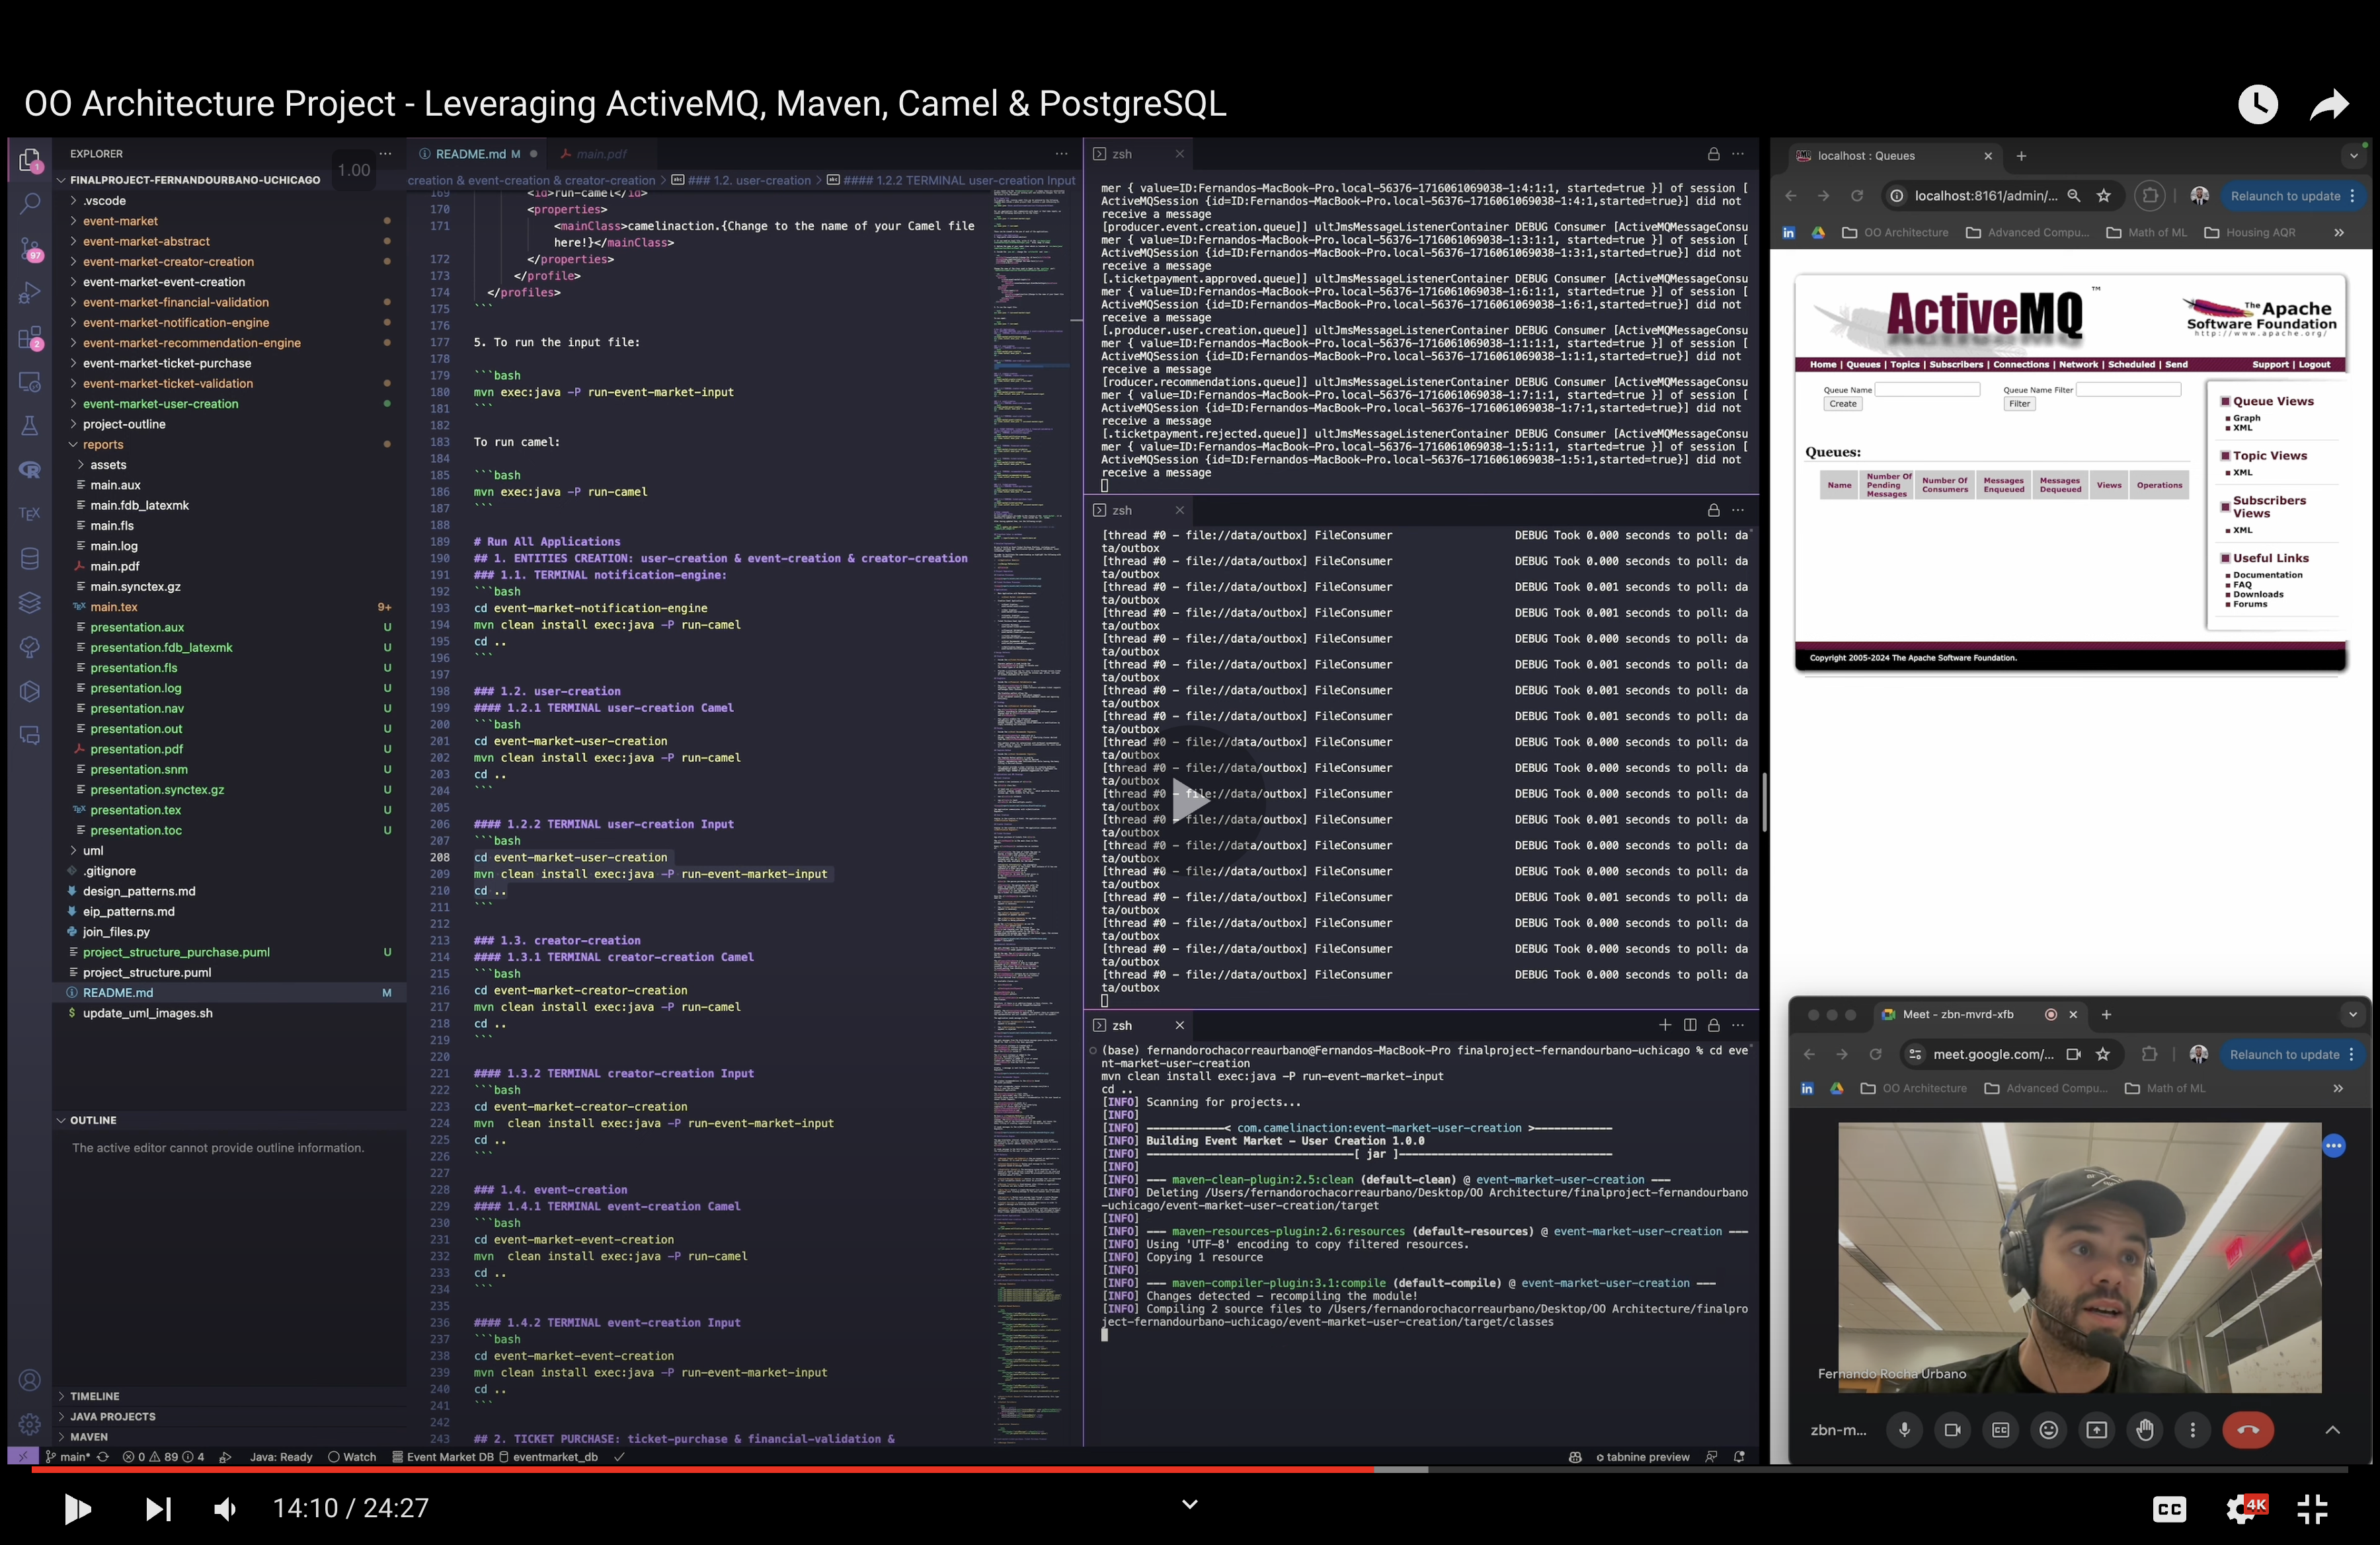Click the Create queue button in ActiveMQ
The image size is (2380, 1545).
1842,404
